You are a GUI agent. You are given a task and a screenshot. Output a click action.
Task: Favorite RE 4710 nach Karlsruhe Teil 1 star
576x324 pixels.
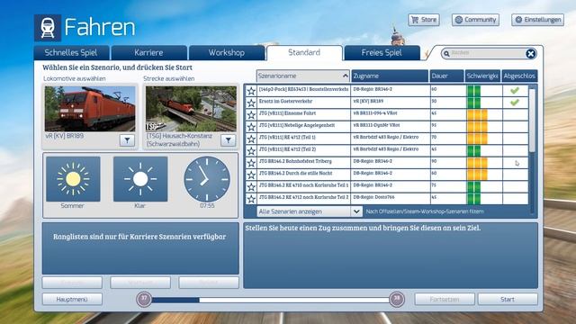[x=251, y=187]
